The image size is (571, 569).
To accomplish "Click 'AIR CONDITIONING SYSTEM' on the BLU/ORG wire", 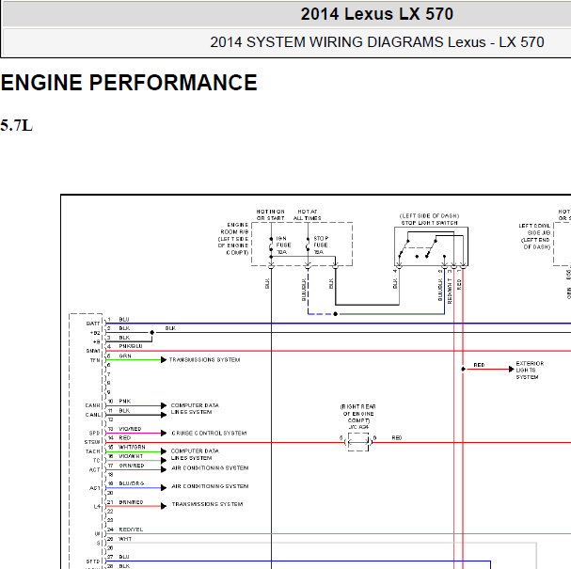I will click(210, 486).
